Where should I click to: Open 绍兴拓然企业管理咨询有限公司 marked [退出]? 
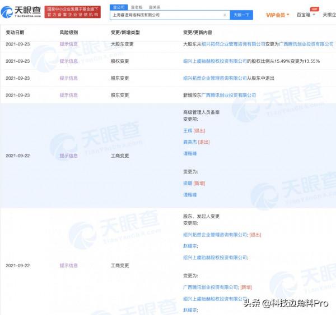coord(216,235)
